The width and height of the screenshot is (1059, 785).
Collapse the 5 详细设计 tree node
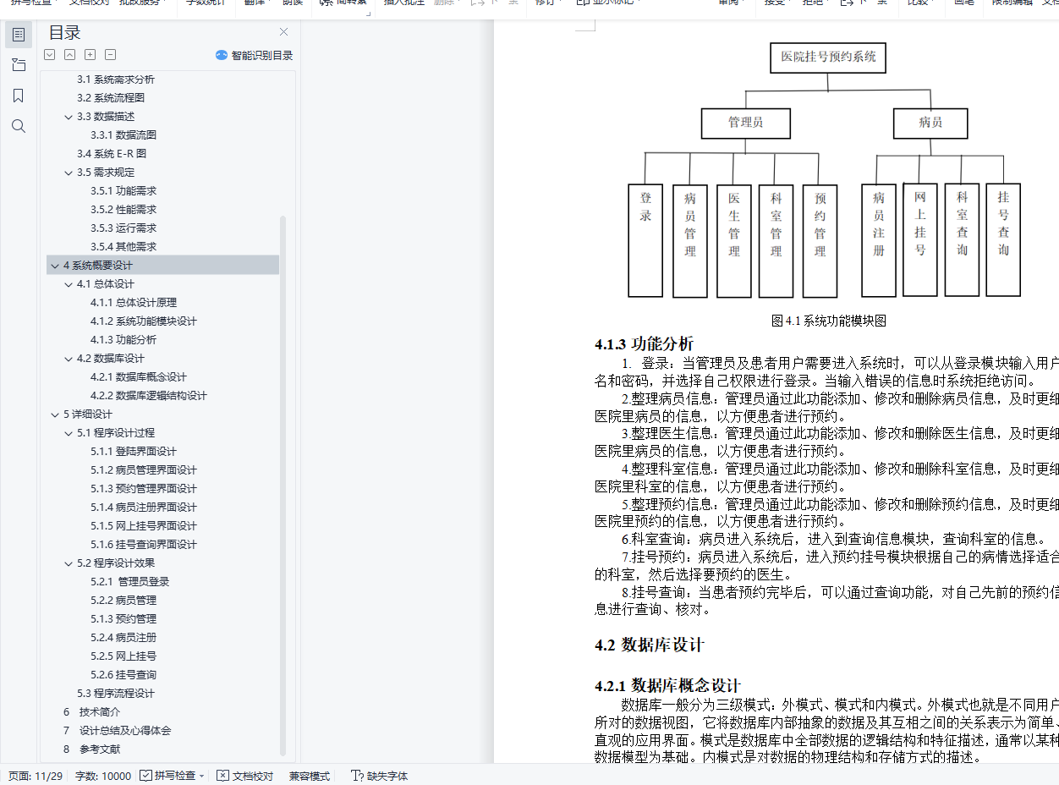(55, 414)
